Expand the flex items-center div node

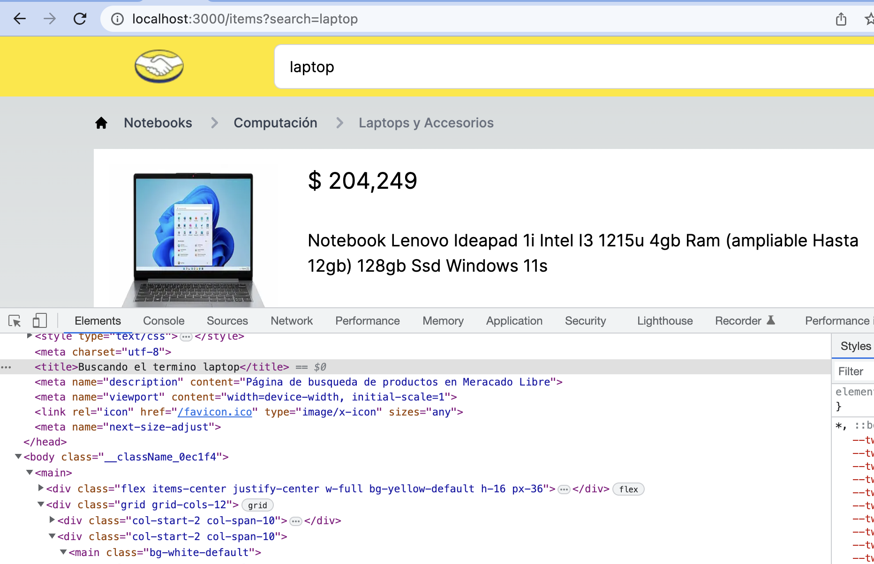(x=41, y=488)
